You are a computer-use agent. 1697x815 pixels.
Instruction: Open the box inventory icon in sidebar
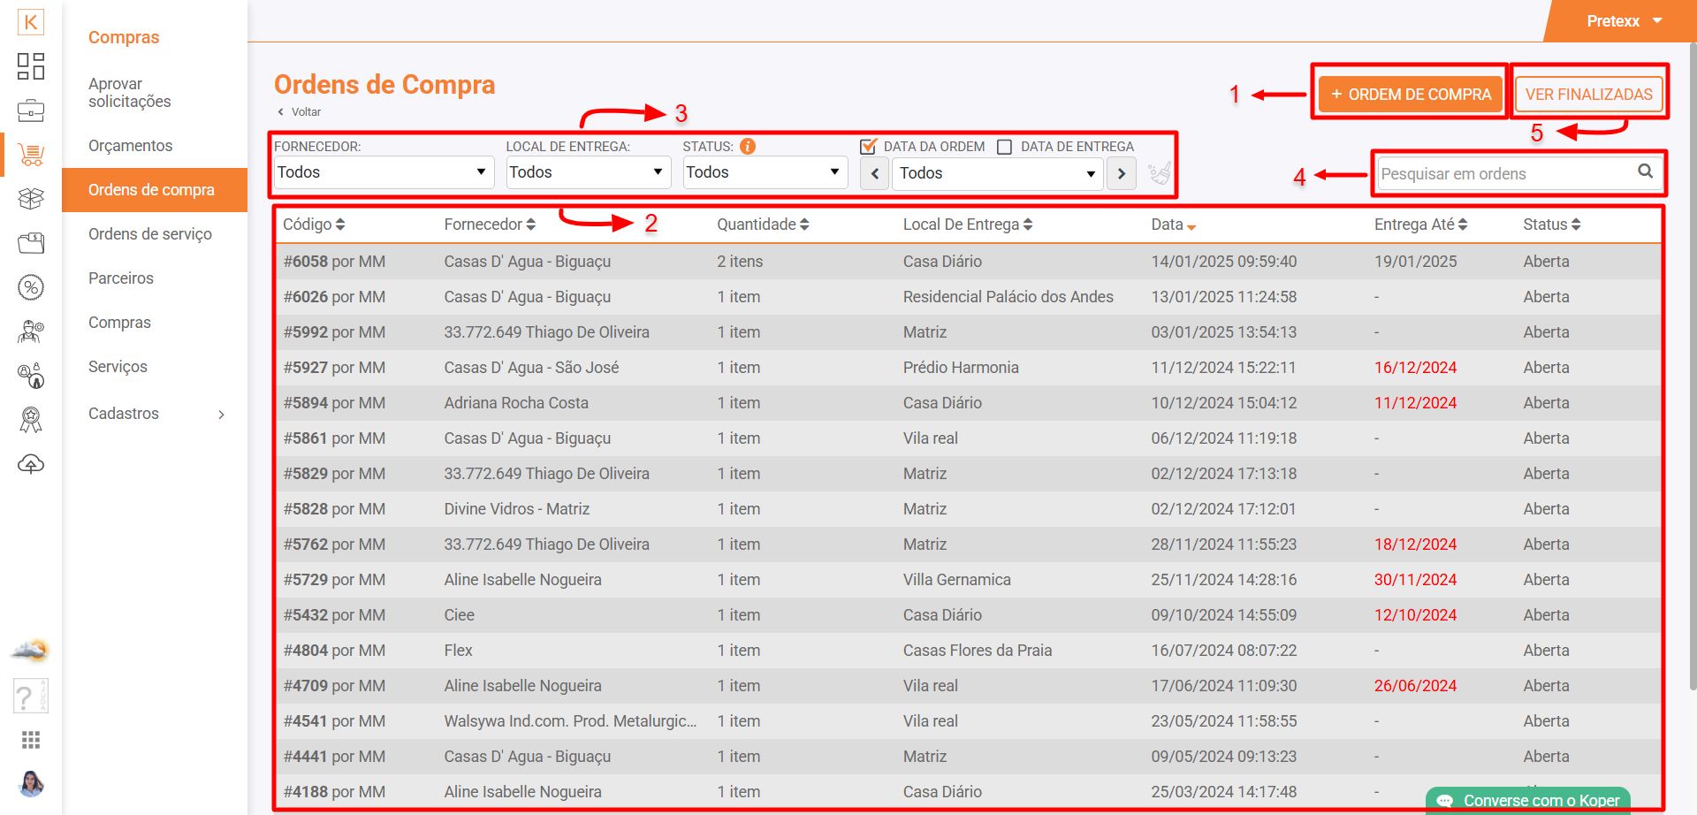(x=31, y=199)
